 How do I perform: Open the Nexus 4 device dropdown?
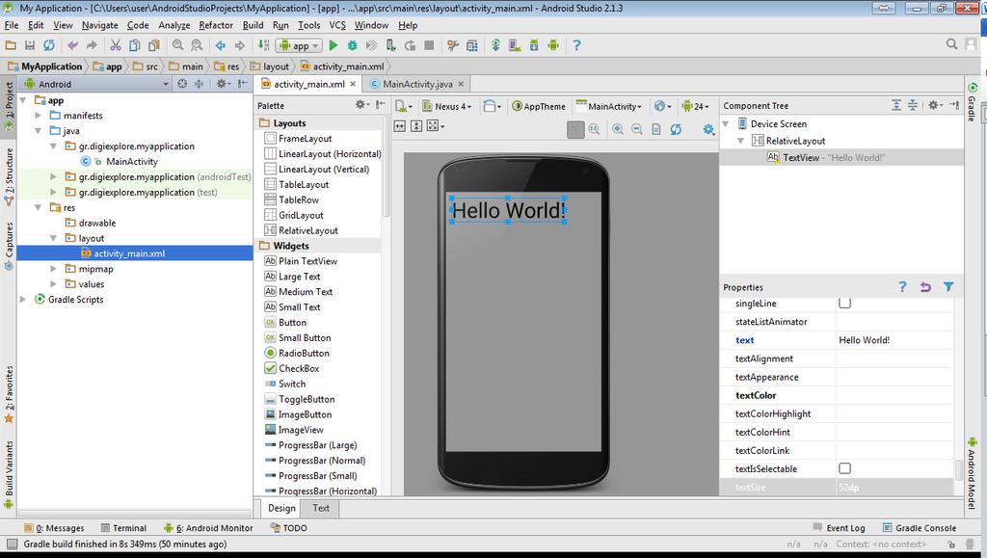pyautogui.click(x=447, y=106)
